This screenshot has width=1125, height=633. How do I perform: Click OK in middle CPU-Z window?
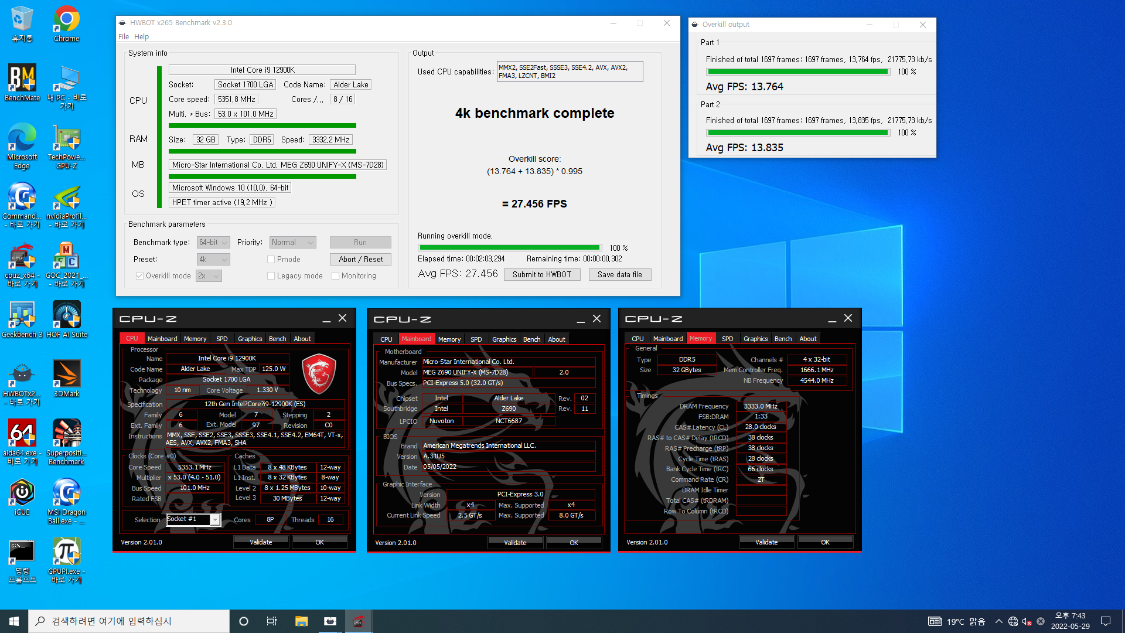[574, 543]
